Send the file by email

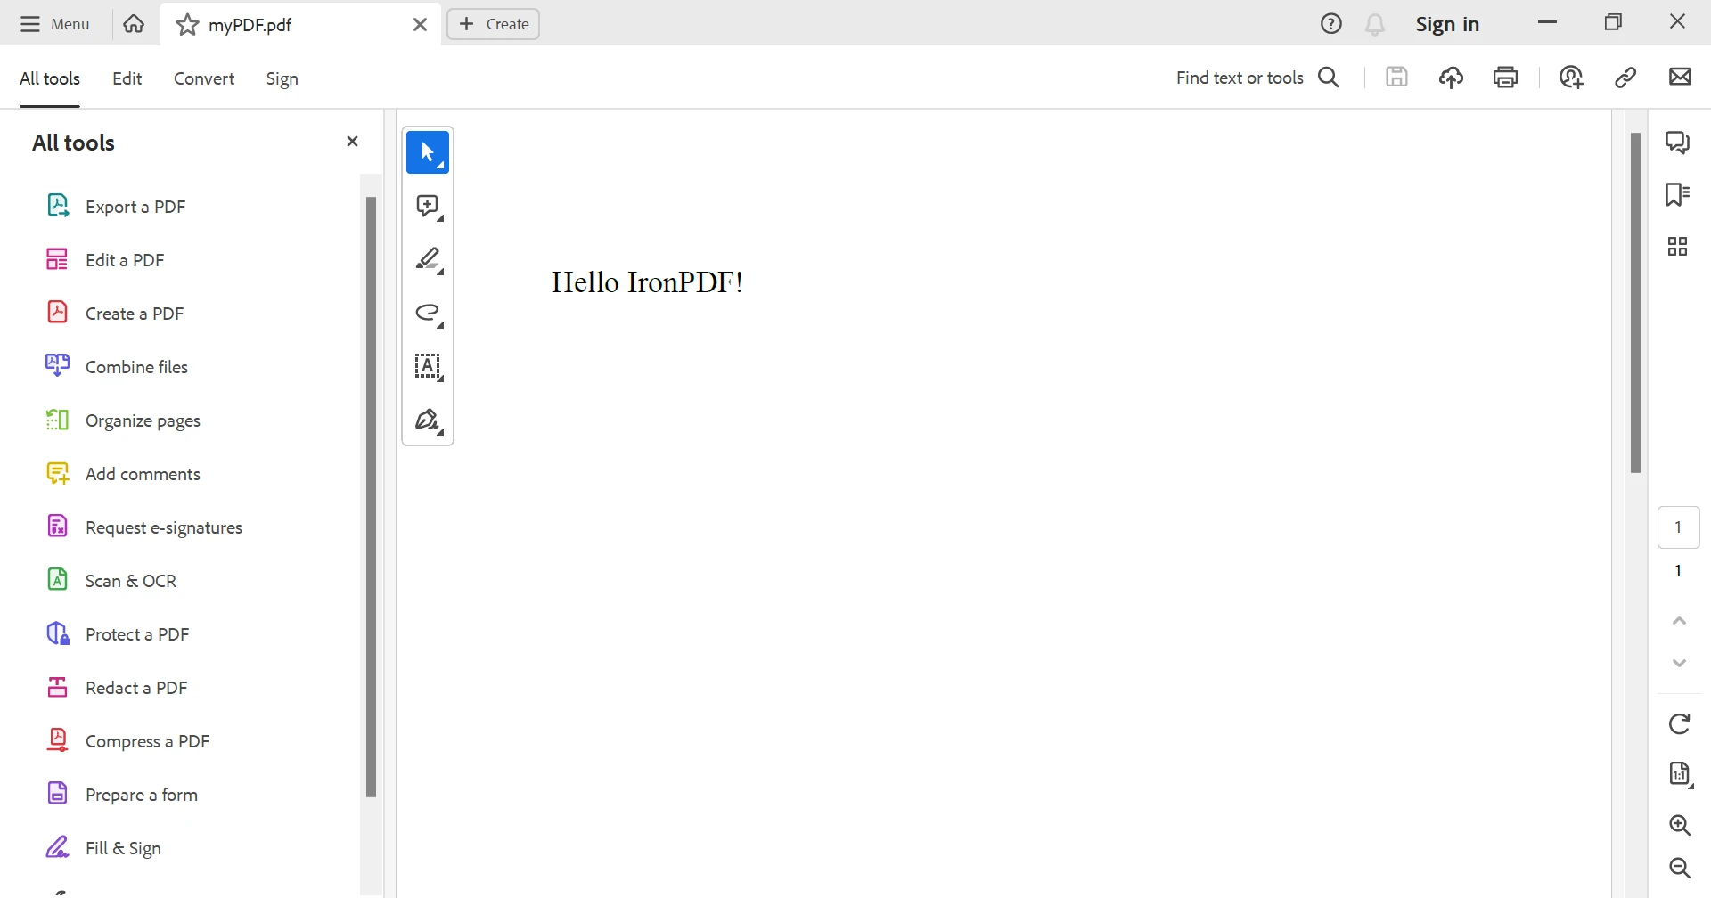(1680, 78)
